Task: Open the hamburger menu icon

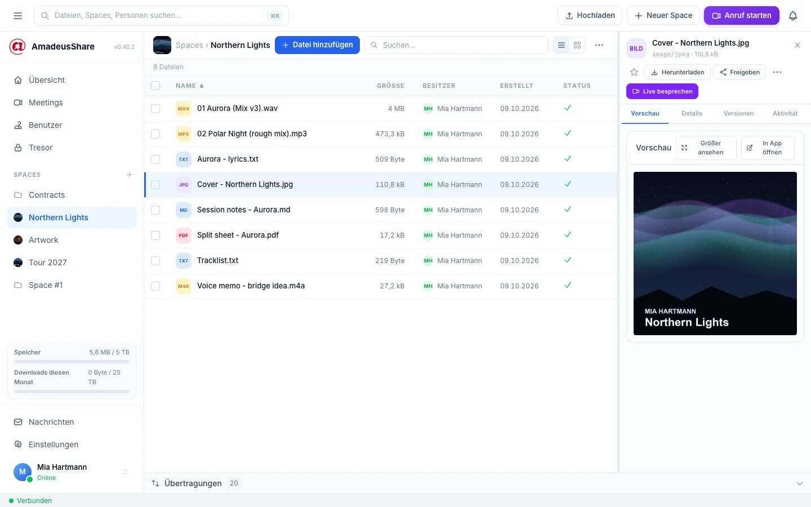Action: [x=18, y=16]
